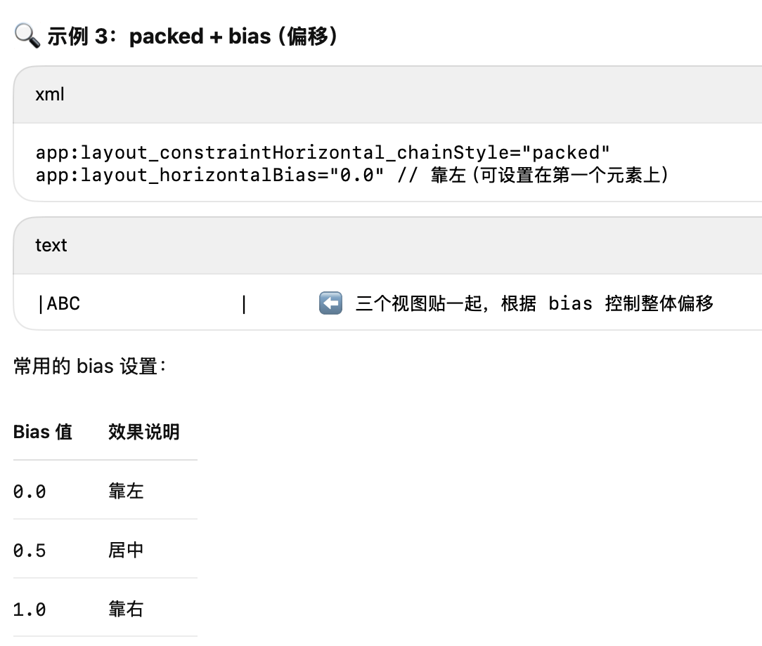Image resolution: width=762 pixels, height=646 pixels.
Task: Select the 0.0 table cell
Action: pos(30,492)
